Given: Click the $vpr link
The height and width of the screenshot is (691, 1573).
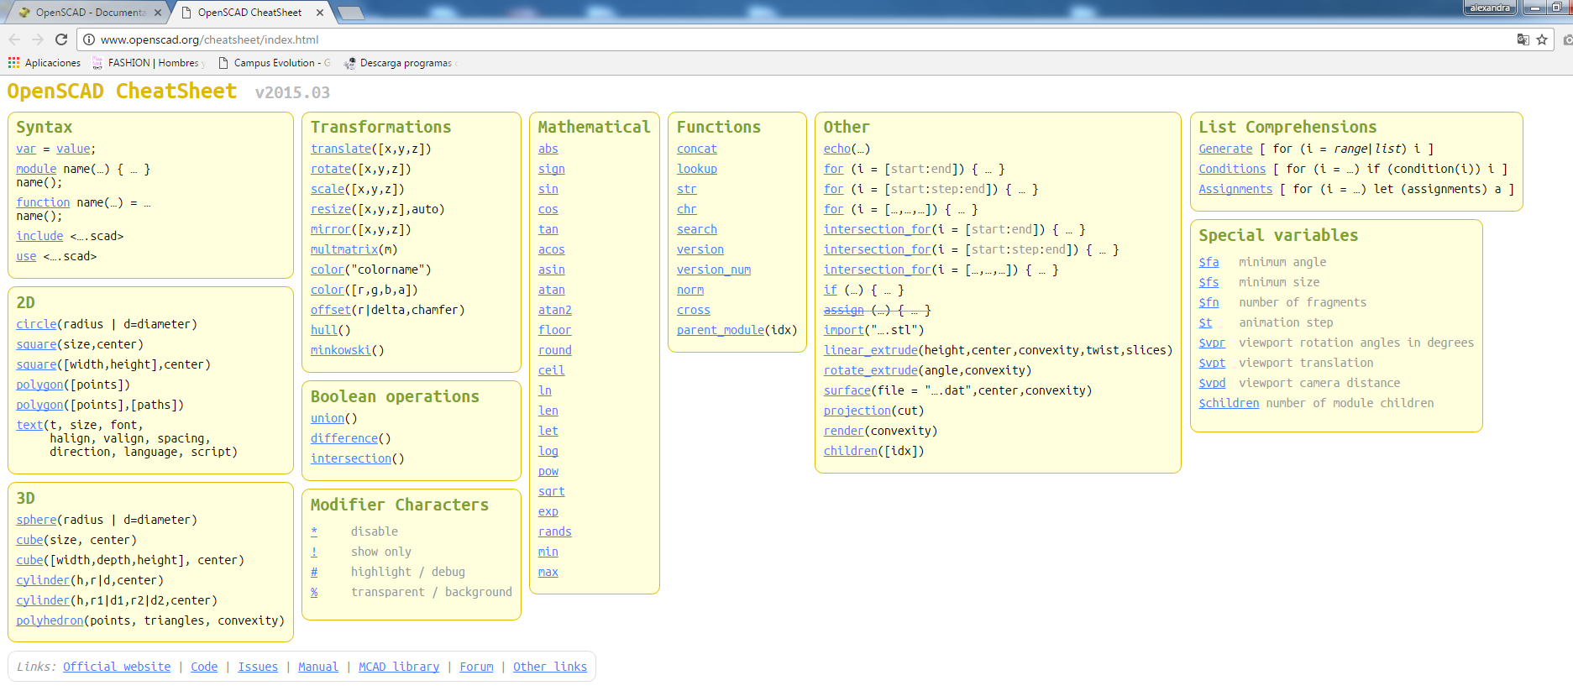Looking at the screenshot, I should (x=1212, y=343).
